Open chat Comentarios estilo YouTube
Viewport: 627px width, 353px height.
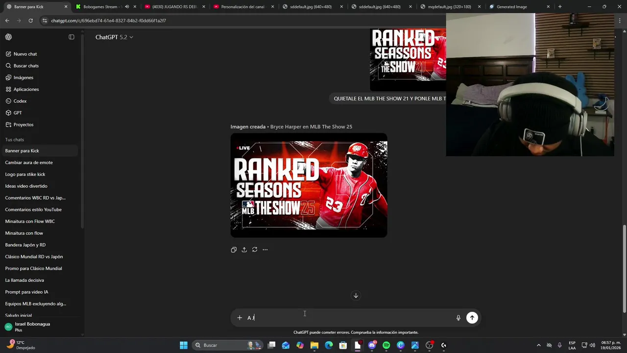pos(40,209)
